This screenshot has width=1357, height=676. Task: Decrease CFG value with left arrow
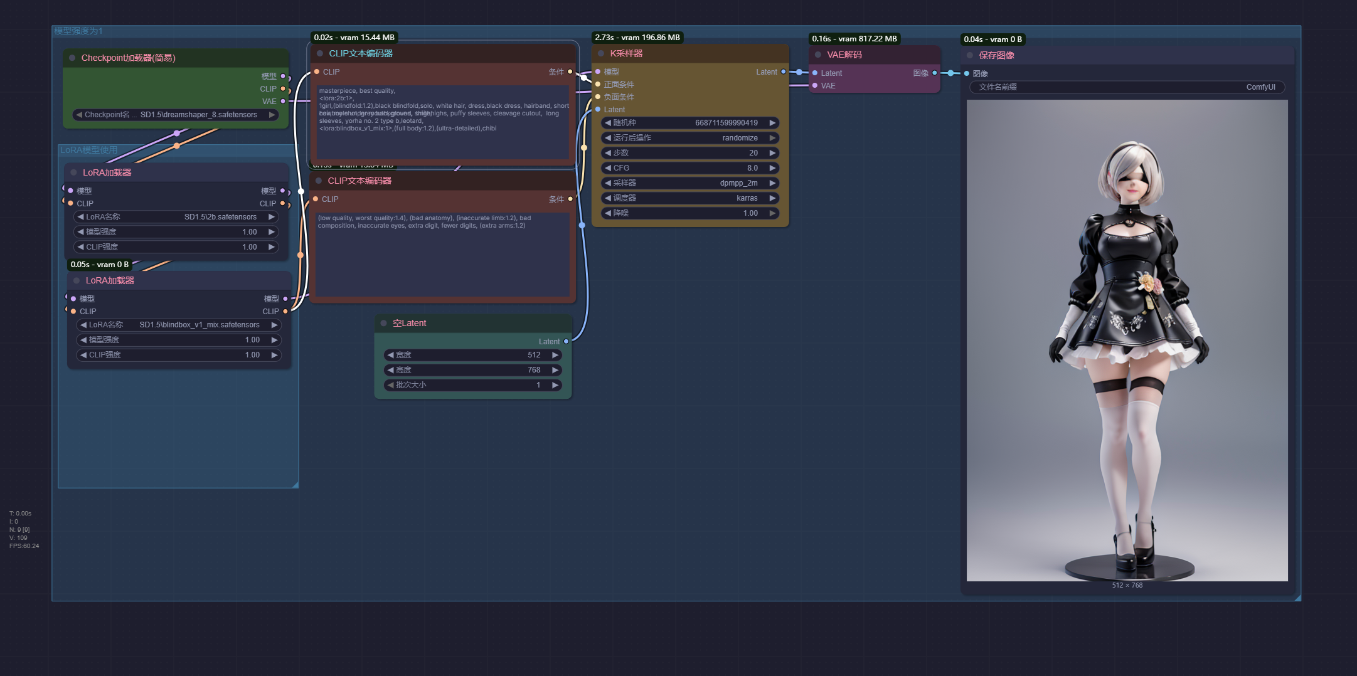607,168
